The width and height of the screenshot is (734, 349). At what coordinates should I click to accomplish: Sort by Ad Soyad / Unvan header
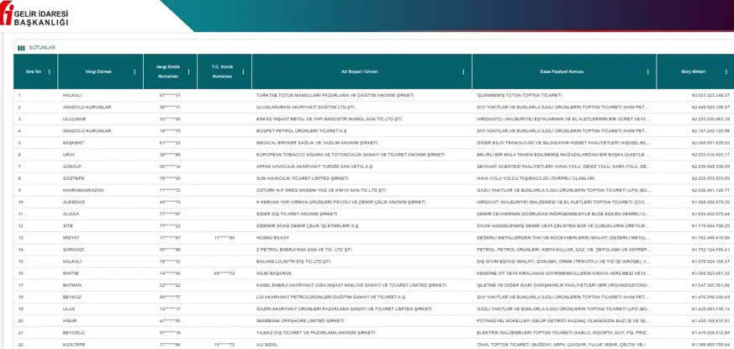point(357,72)
